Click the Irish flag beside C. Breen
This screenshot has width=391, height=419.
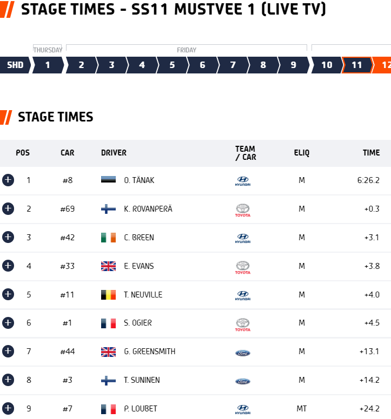(x=108, y=237)
